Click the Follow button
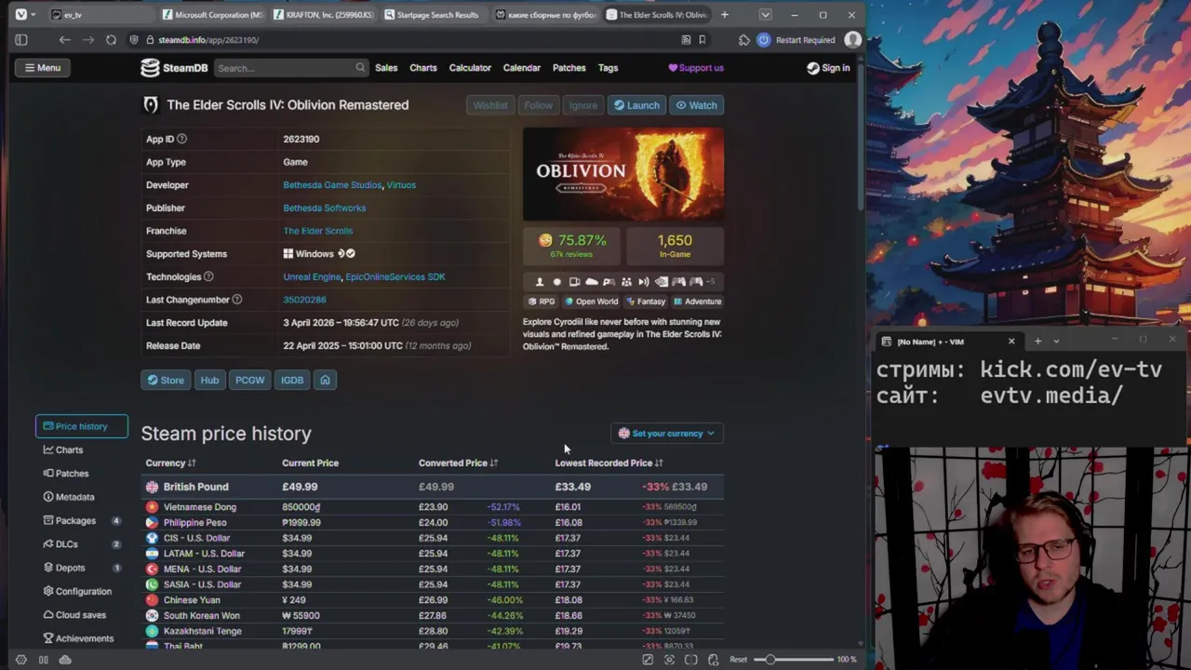The width and height of the screenshot is (1191, 670). (538, 105)
